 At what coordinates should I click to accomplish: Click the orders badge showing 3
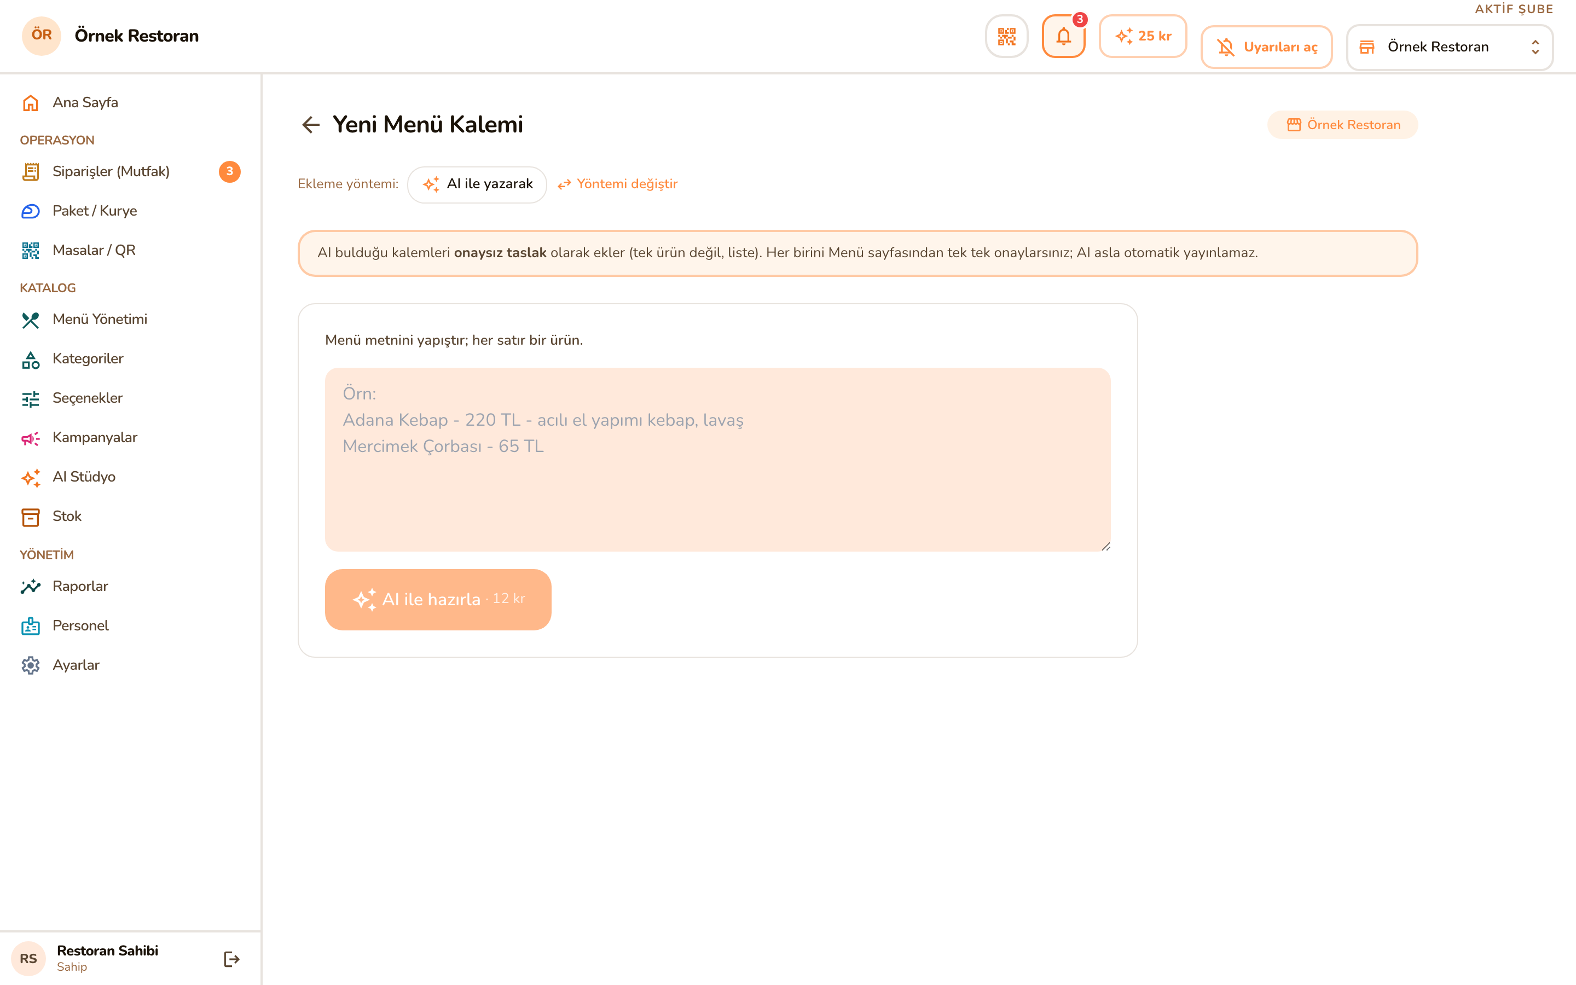click(x=229, y=172)
